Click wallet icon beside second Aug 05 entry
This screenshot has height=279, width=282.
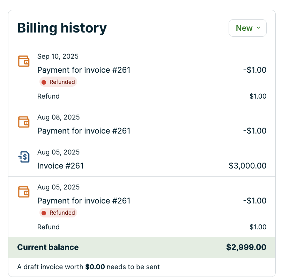tap(24, 192)
